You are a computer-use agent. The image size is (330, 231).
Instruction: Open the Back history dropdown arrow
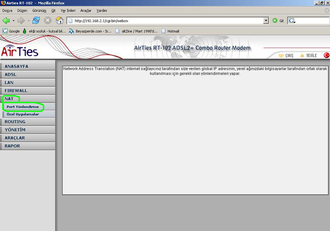click(x=14, y=21)
